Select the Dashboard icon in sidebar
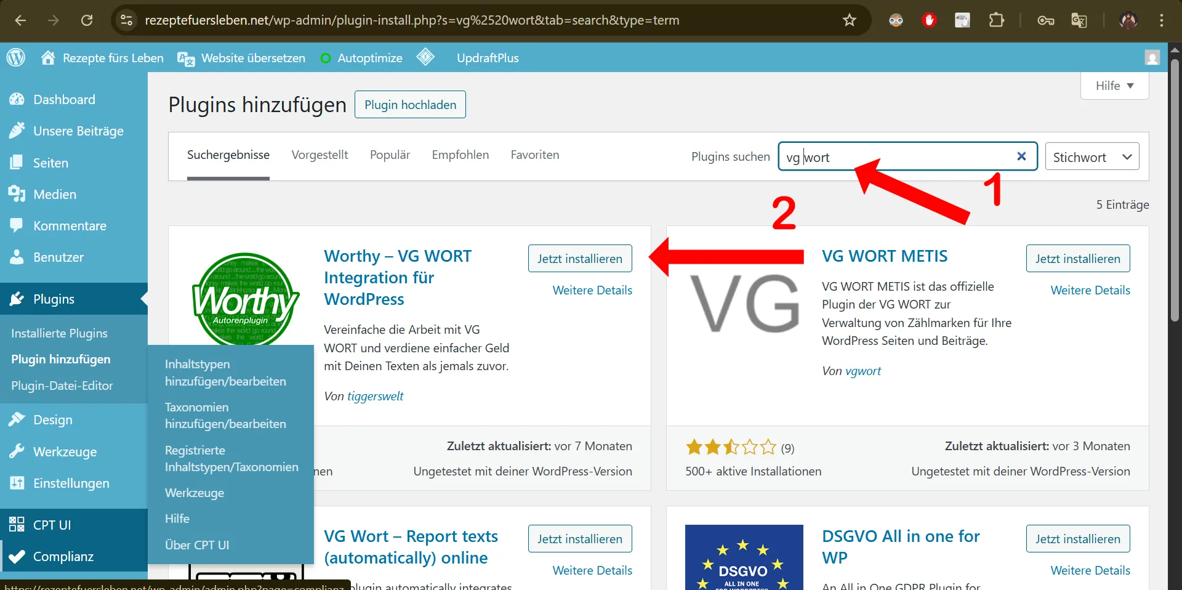Screen dimensions: 1182x590 point(17,99)
